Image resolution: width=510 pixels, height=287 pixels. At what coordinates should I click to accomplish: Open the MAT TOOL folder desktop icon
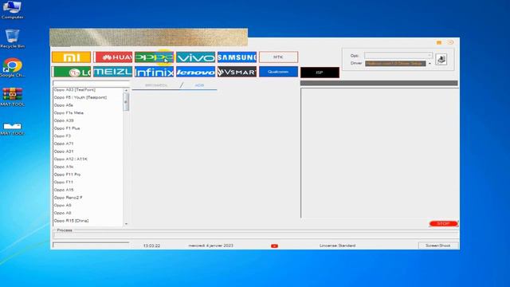click(x=13, y=128)
